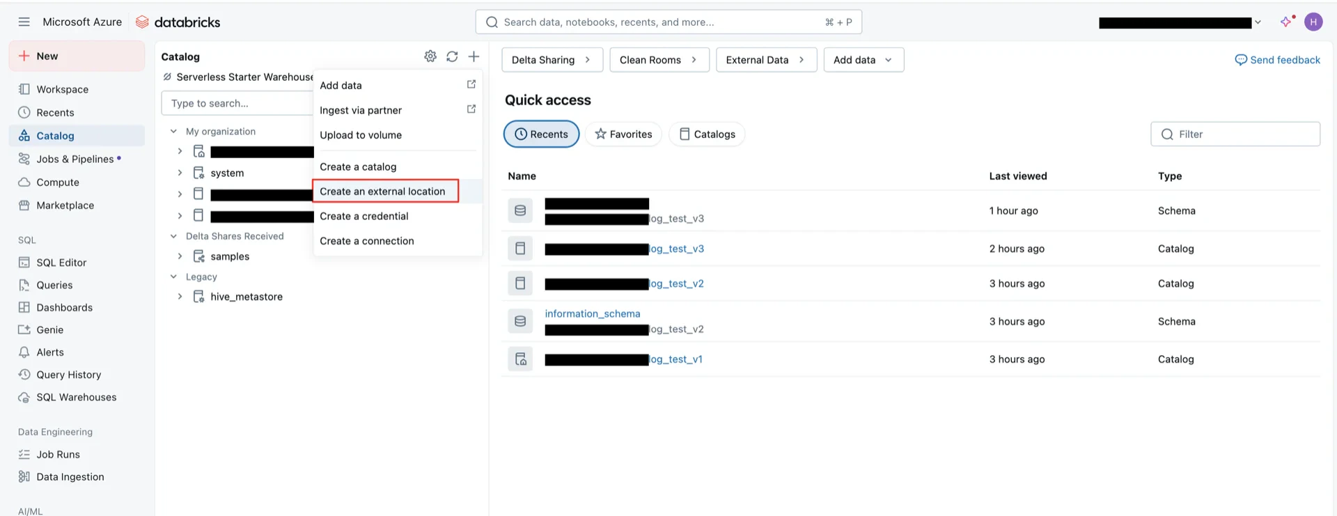Choose Create a connection
Viewport: 1337px width, 516px height.
point(397,241)
